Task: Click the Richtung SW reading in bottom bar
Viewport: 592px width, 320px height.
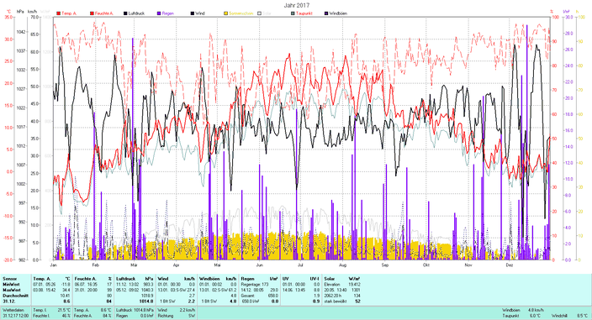Action: click(177, 316)
